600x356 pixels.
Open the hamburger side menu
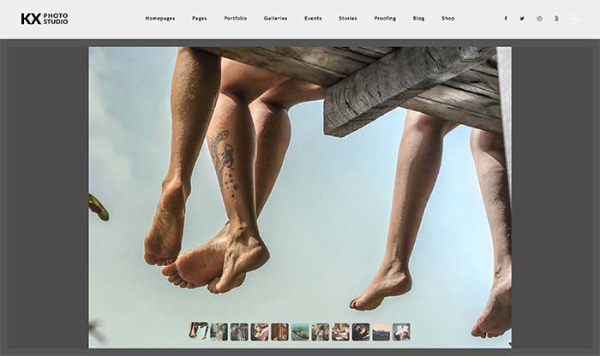click(575, 18)
